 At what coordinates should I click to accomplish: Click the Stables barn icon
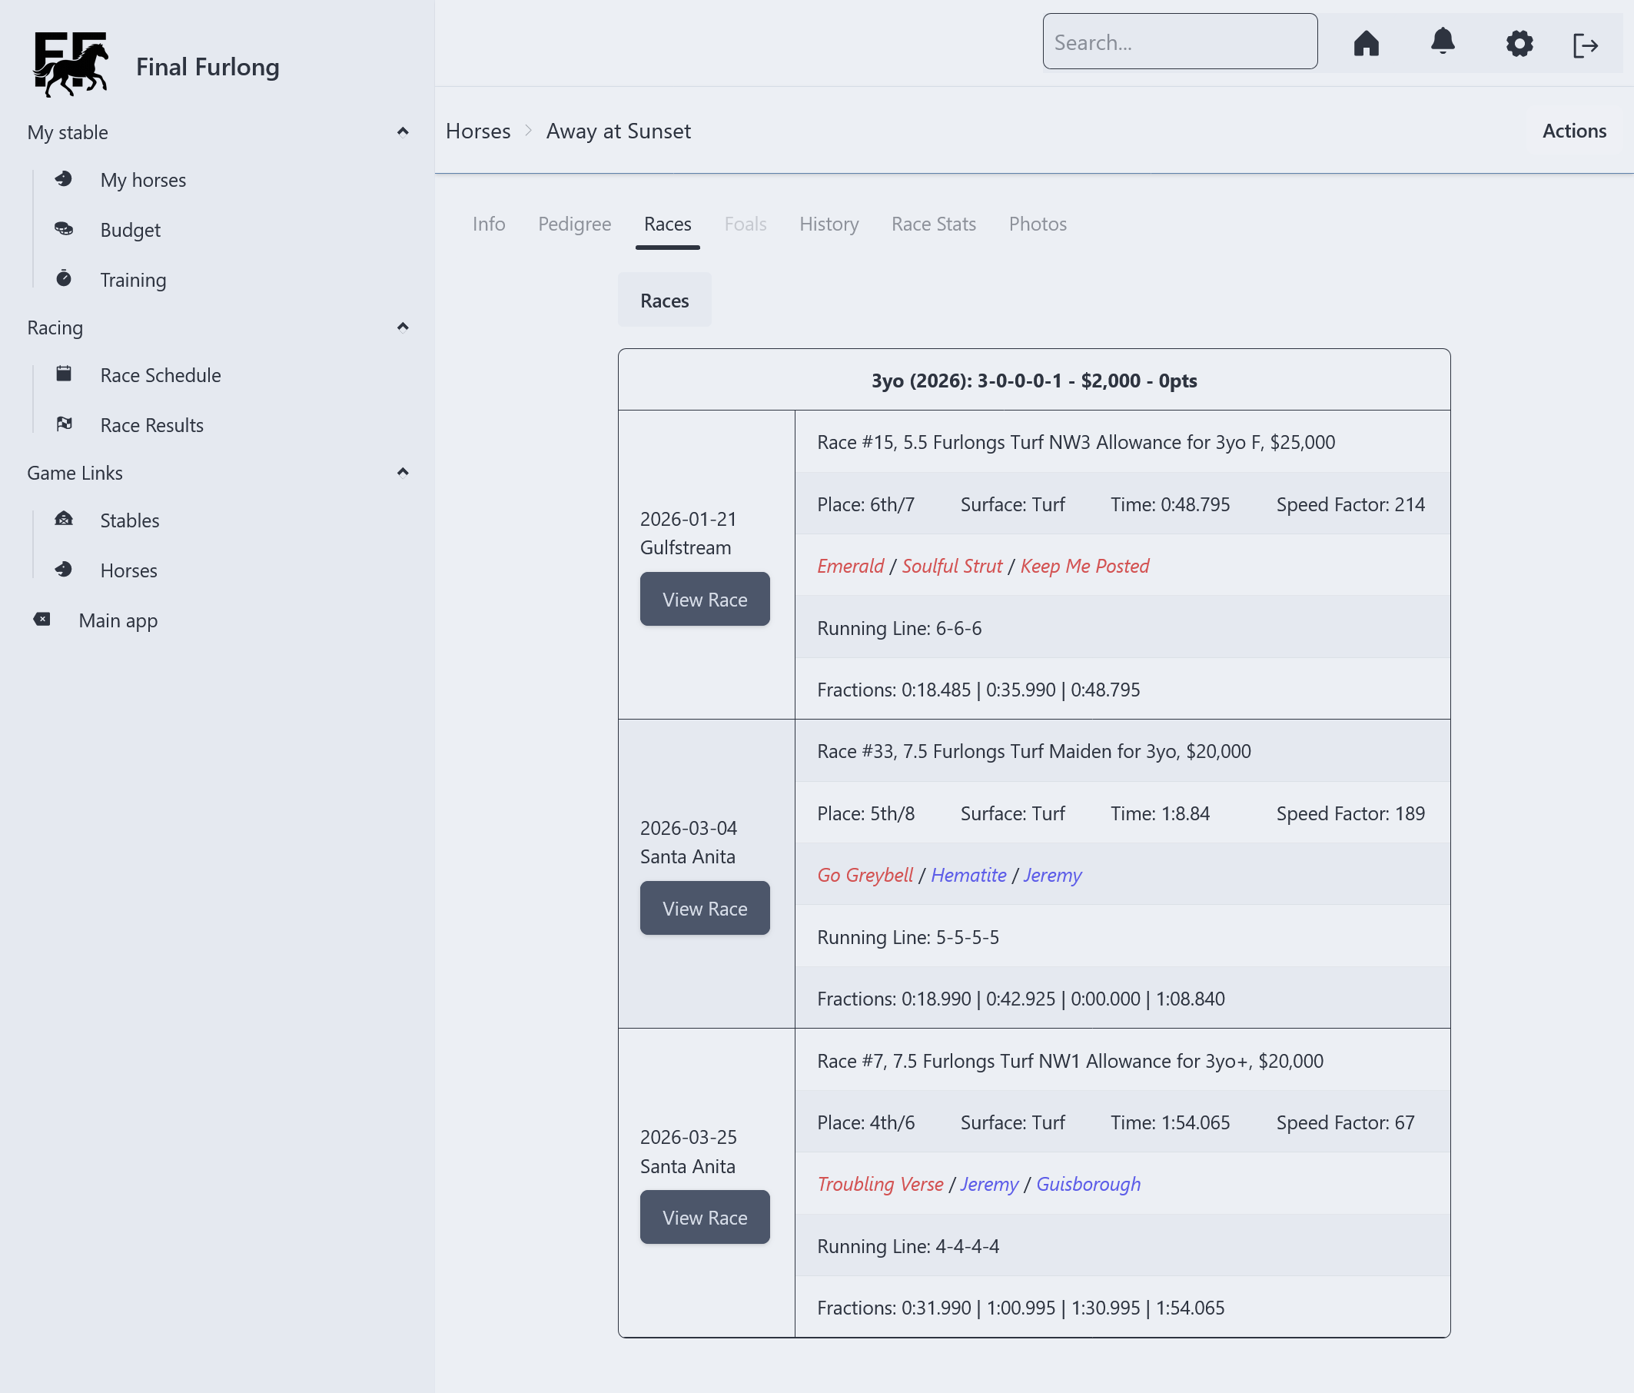(64, 520)
